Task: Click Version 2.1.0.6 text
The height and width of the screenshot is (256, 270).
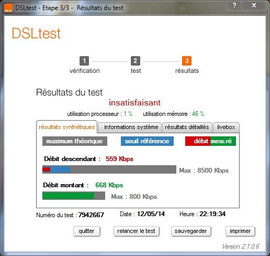Action: [x=241, y=247]
